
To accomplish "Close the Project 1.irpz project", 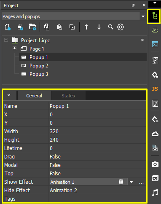I will point(142,40).
